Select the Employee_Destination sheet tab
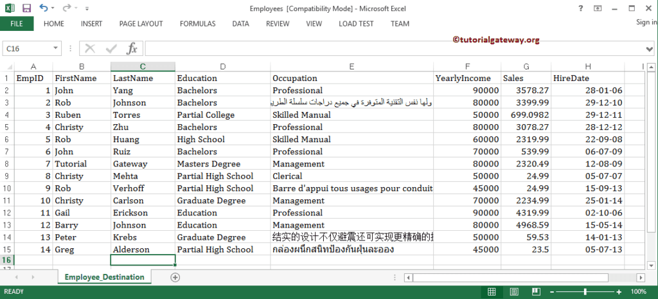This screenshot has height=299, width=658. pos(105,277)
